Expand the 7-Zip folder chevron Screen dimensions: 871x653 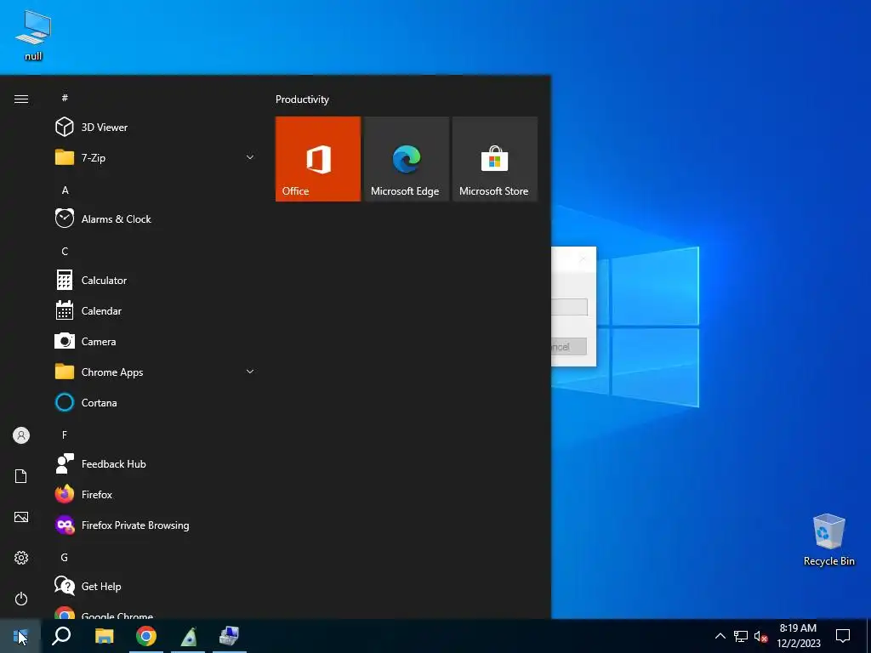coord(250,157)
